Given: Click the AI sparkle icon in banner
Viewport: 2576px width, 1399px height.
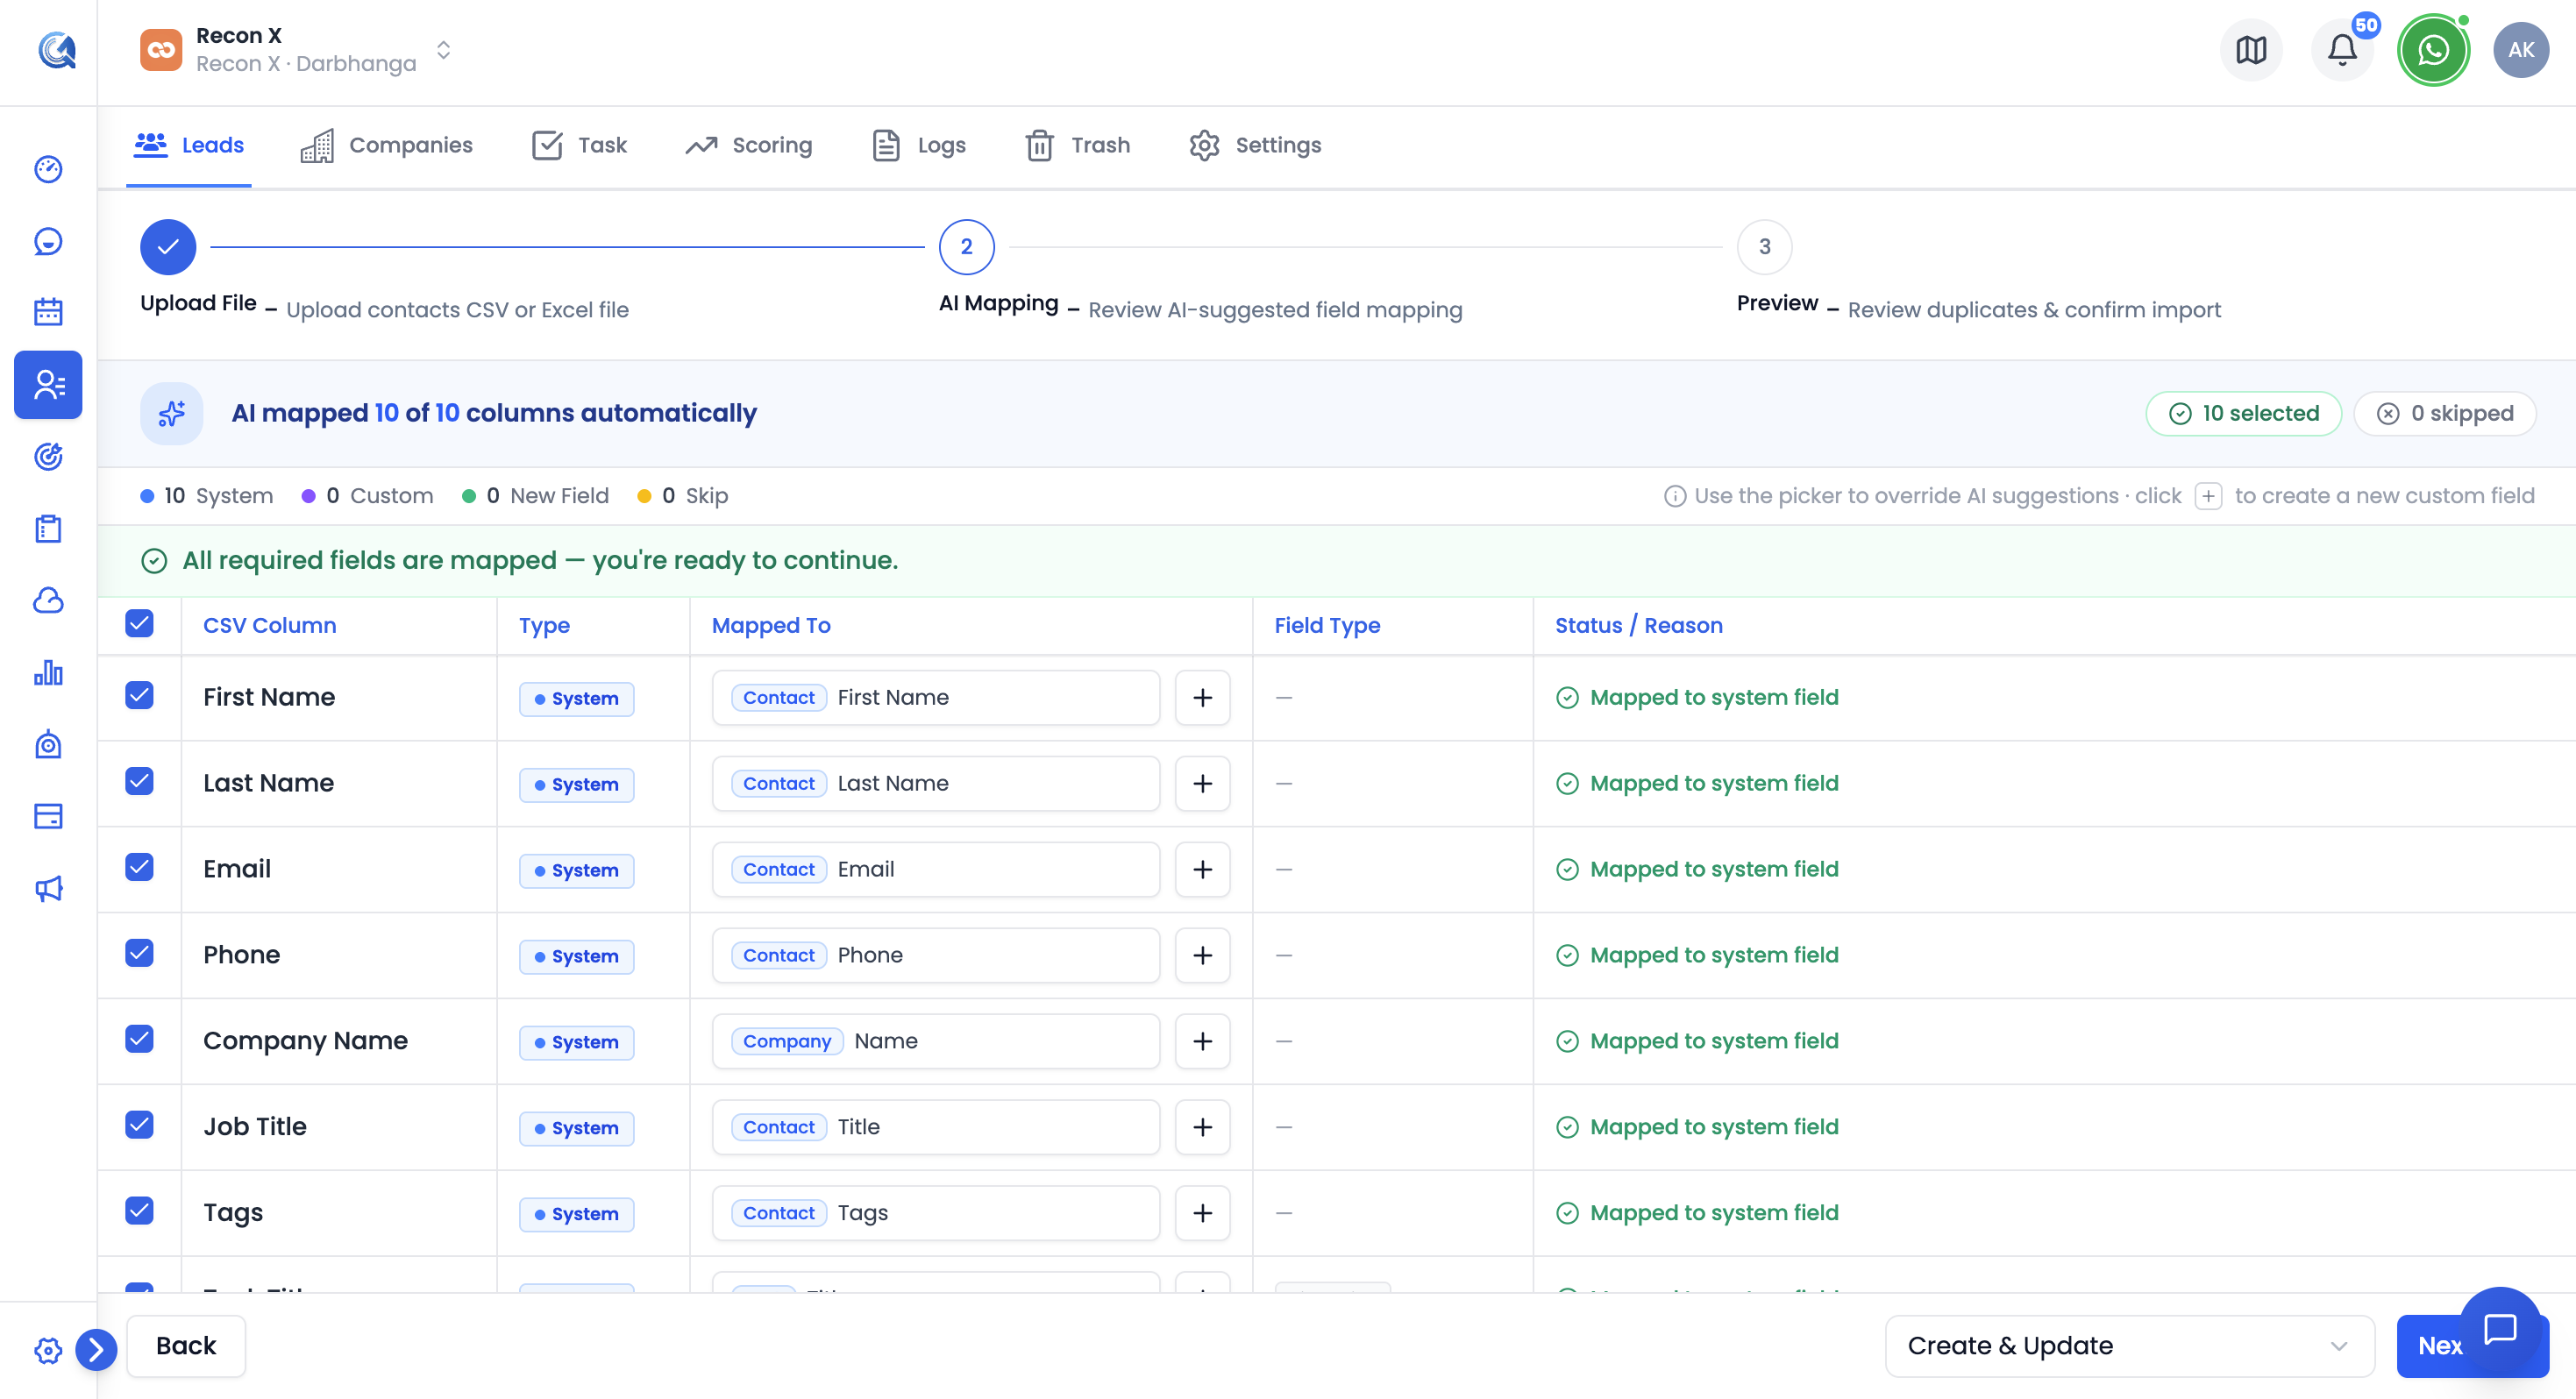Looking at the screenshot, I should [172, 413].
